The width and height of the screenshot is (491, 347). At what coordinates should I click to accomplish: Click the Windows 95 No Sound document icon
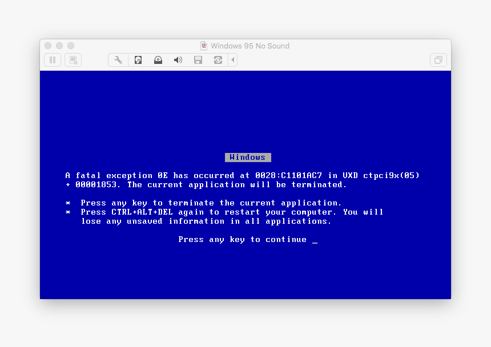(204, 46)
